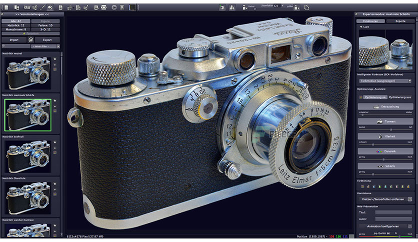Viewport: 418px width, 242px height.
Task: Click the icon left of Optimierung an
Action: [x=360, y=97]
